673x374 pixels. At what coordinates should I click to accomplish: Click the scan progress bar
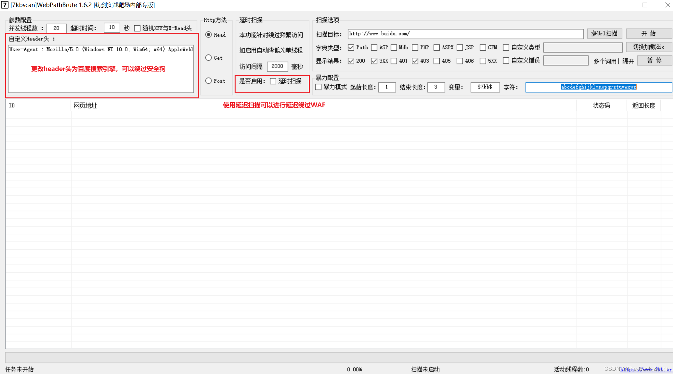click(339, 357)
